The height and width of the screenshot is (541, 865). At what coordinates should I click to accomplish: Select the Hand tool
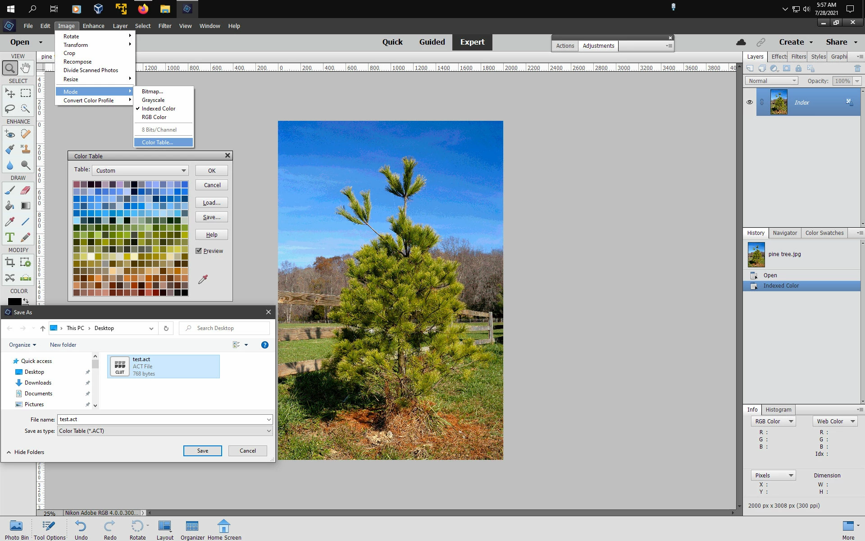(26, 68)
